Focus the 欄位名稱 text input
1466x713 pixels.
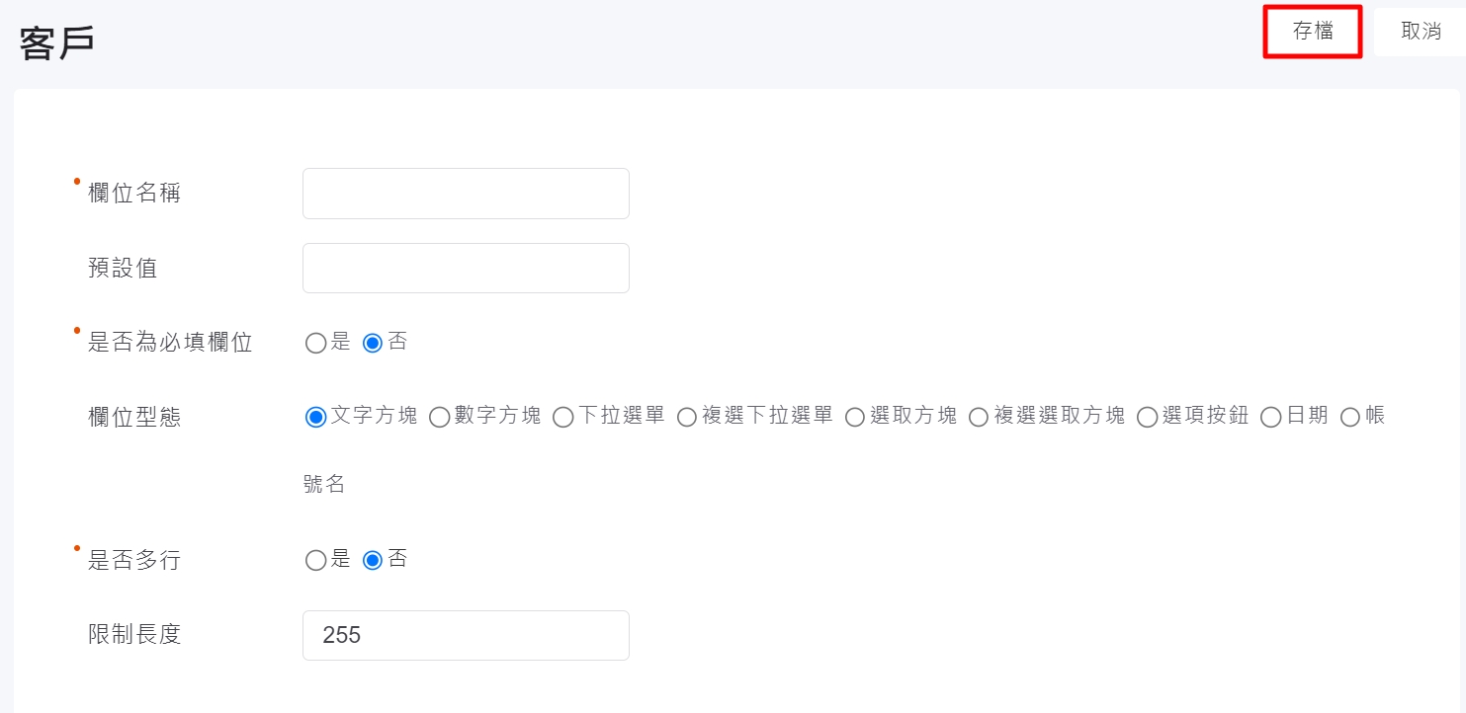(466, 194)
